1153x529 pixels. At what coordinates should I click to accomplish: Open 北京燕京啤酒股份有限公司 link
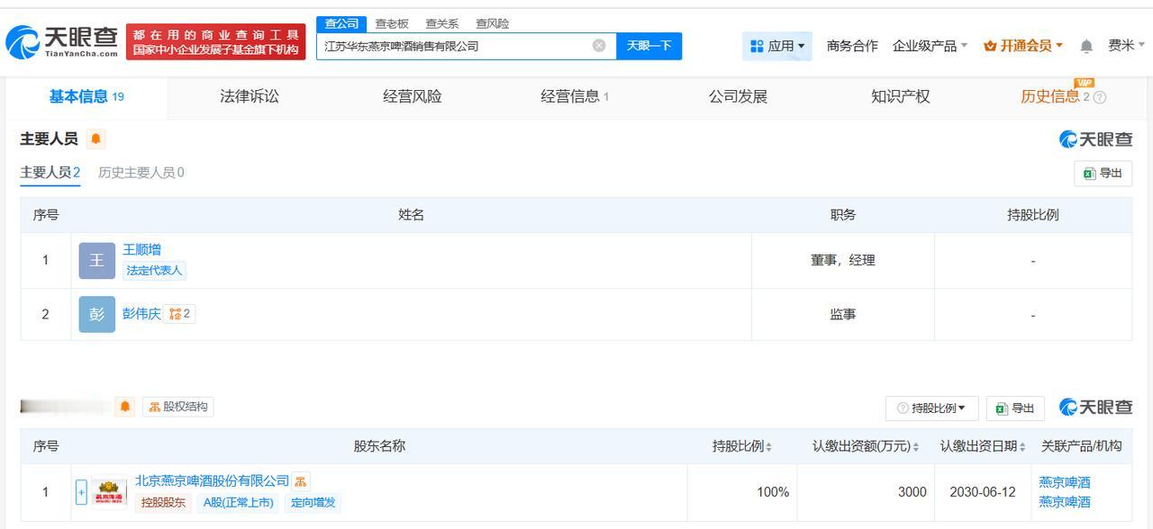pos(213,481)
